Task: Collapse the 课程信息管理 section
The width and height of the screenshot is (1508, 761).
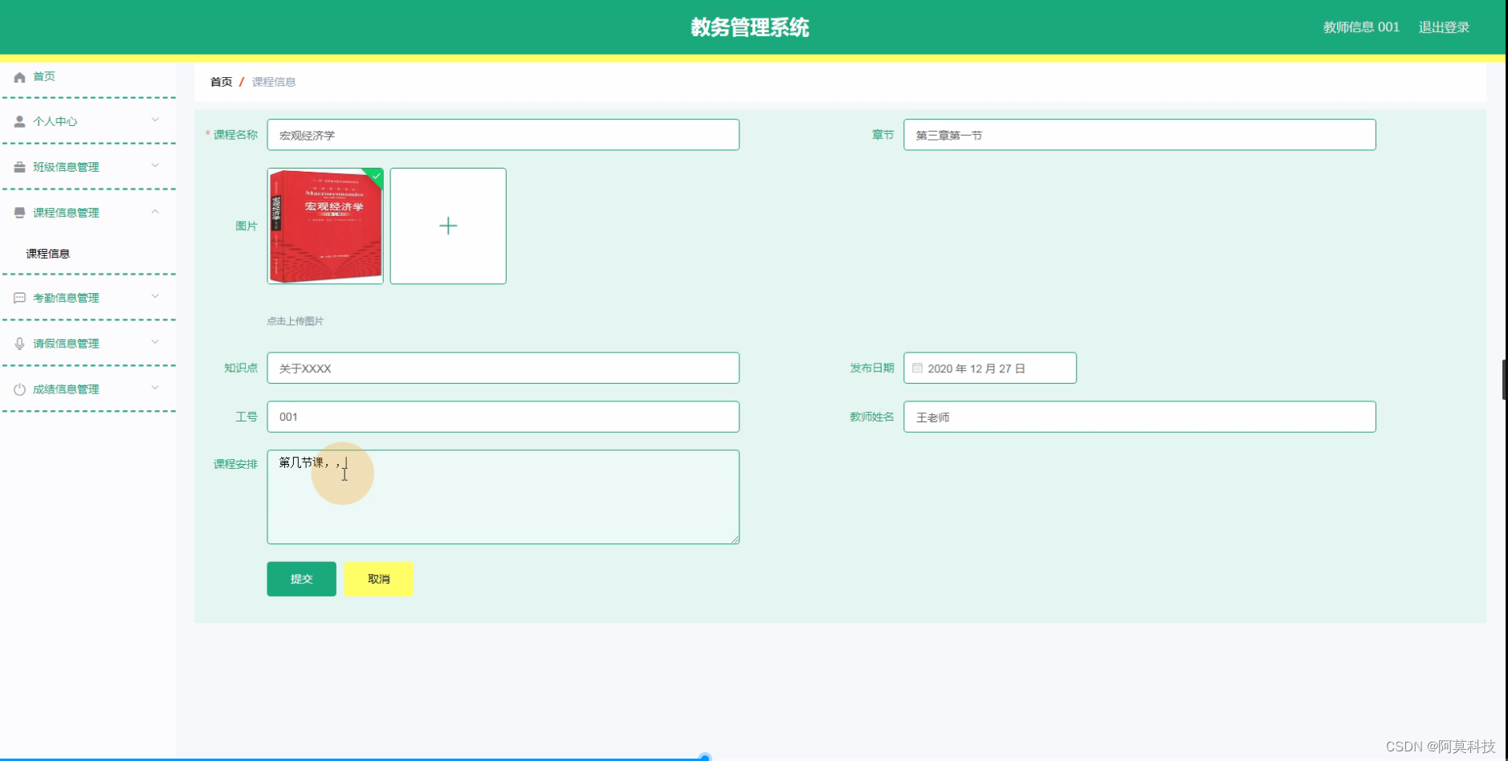Action: point(155,212)
